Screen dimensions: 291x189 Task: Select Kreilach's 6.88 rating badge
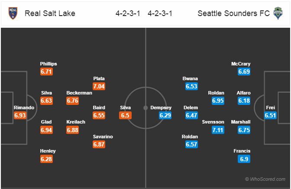73,130
